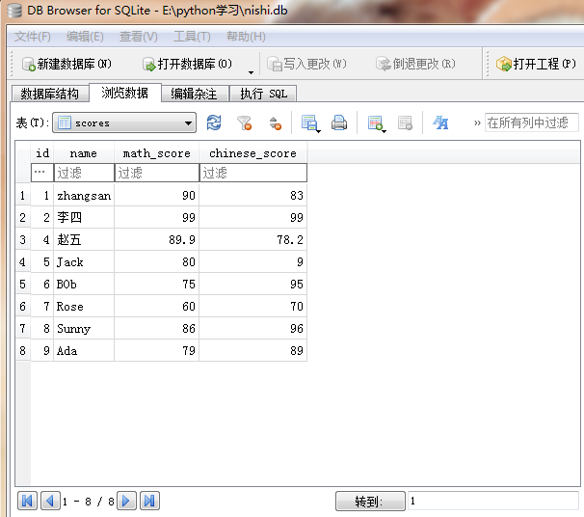The image size is (584, 517).
Task: Go to first page navigation button
Action: (27, 501)
